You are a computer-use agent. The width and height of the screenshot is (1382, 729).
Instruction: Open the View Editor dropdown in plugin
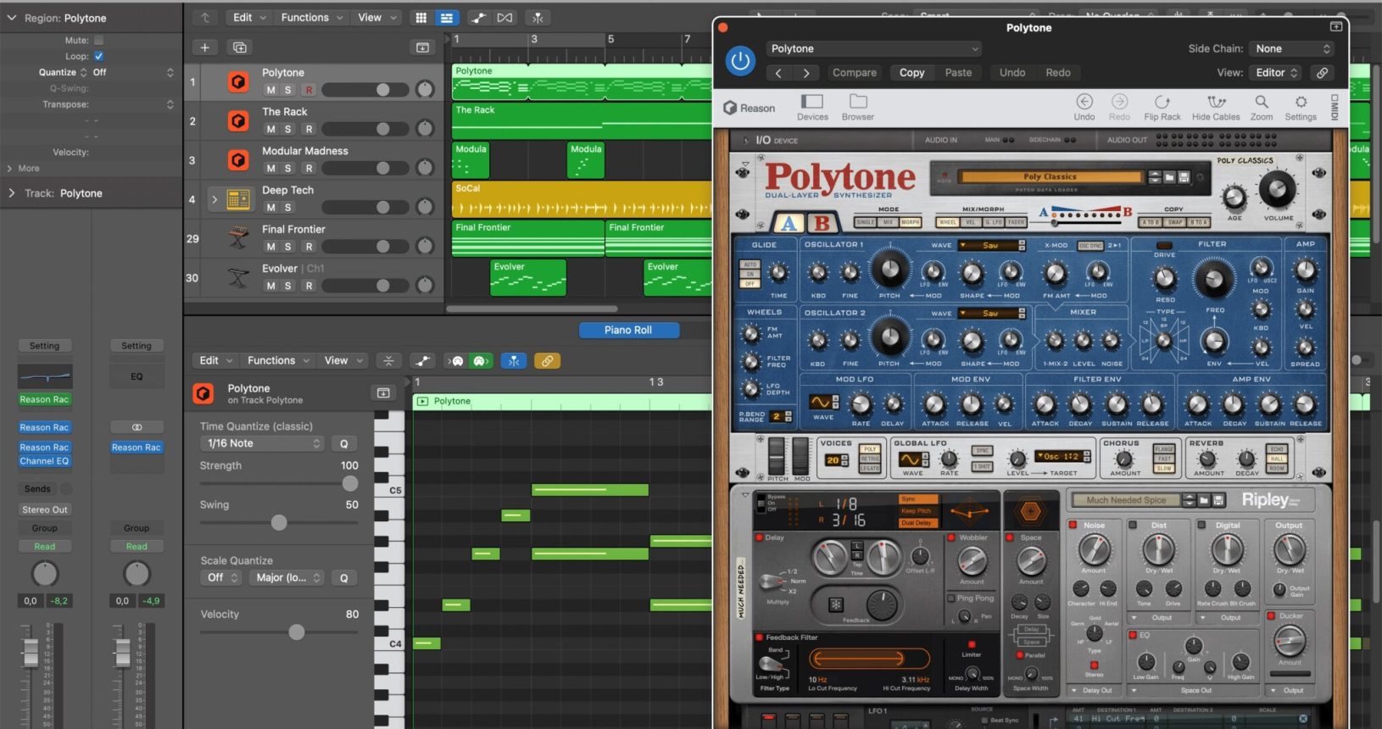[1276, 73]
